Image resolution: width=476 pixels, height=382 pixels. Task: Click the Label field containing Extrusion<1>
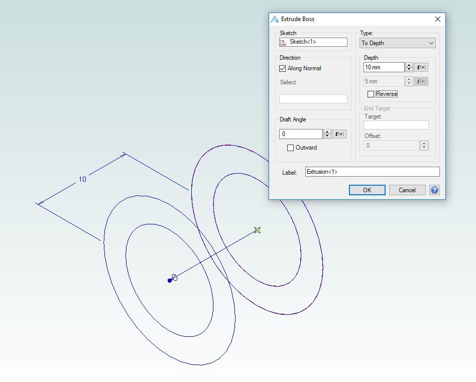click(372, 172)
